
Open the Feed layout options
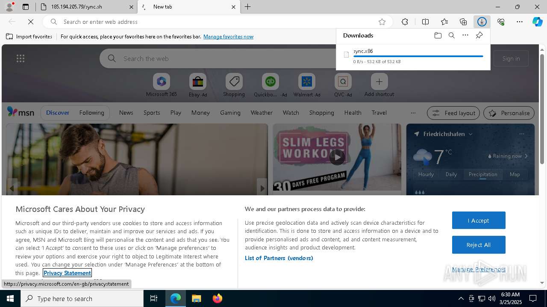tap(453, 113)
